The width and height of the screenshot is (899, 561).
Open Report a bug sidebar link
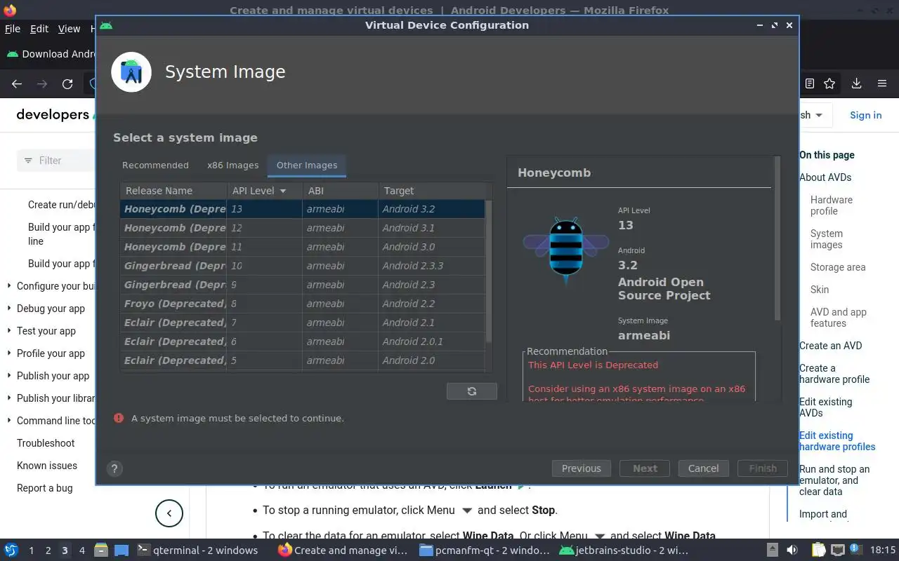45,488
